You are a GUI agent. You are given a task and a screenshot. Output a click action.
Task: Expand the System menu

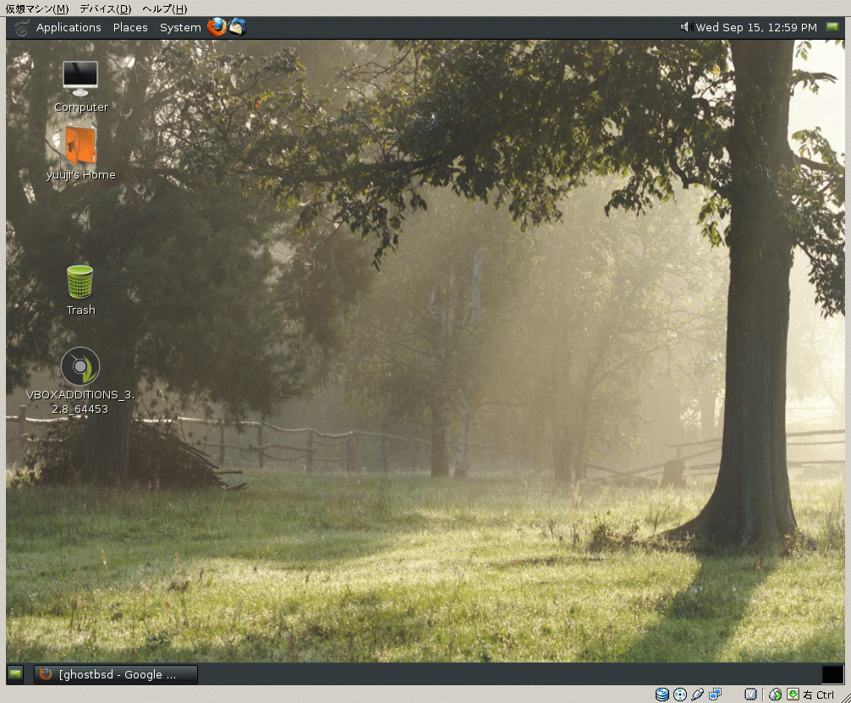[x=180, y=27]
